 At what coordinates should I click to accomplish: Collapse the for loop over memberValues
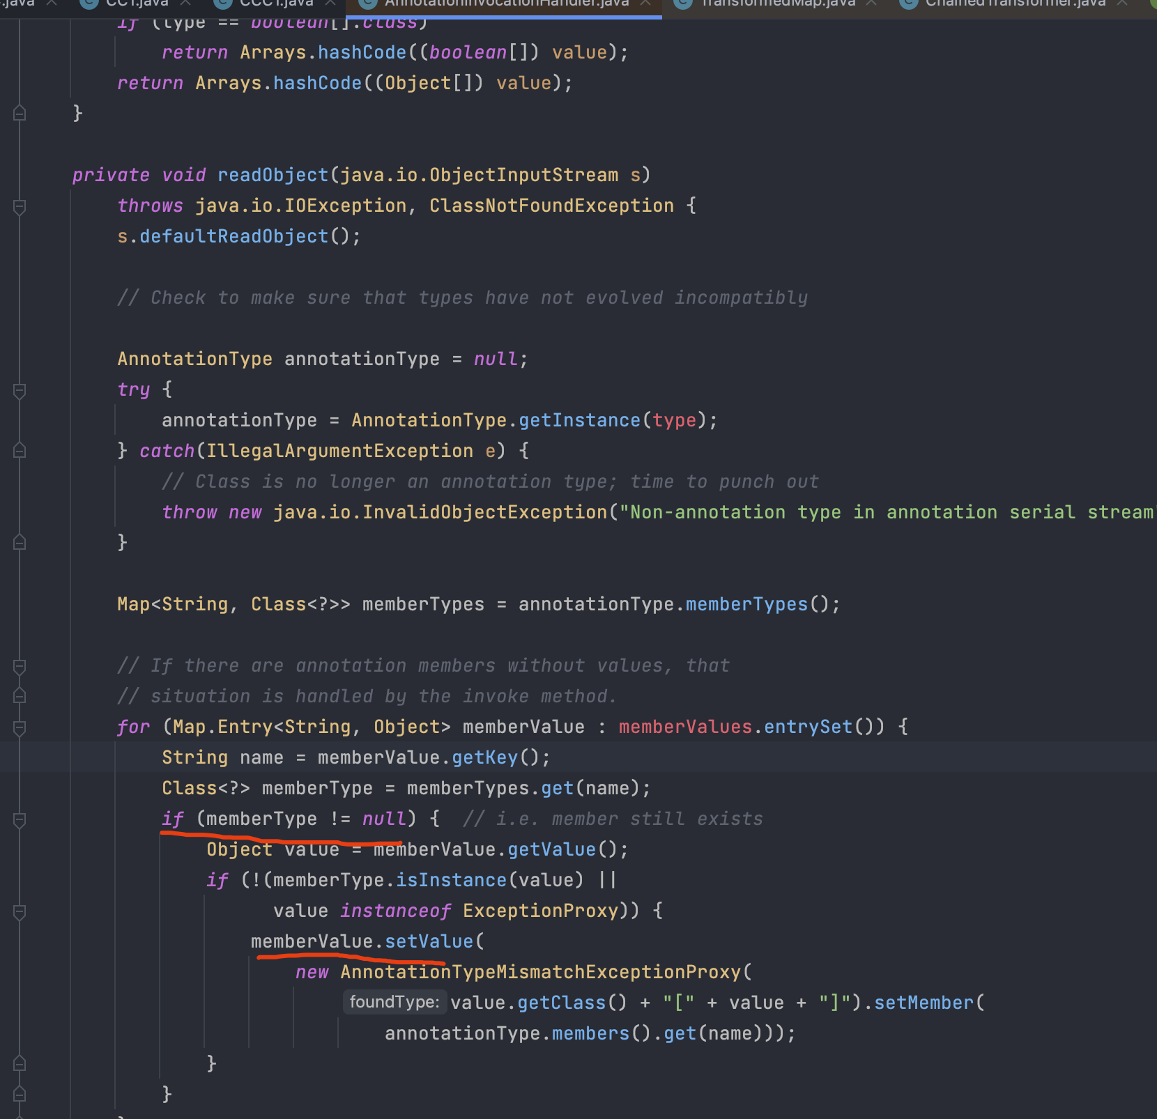coord(20,727)
